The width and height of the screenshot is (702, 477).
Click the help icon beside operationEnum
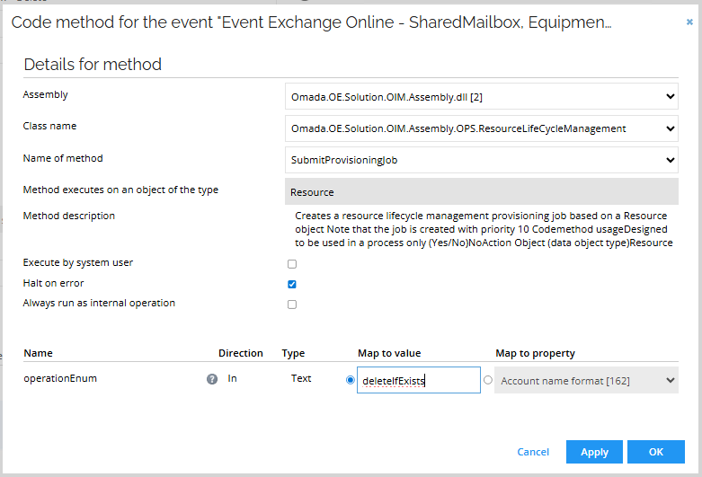212,379
